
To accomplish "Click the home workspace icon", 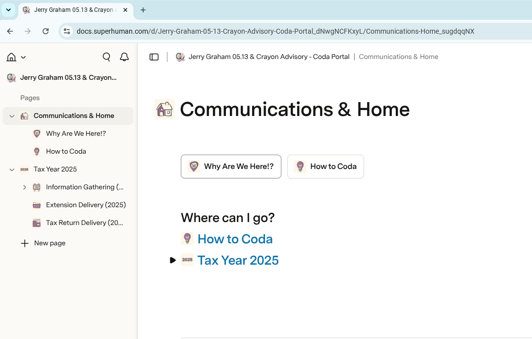I will coord(11,57).
